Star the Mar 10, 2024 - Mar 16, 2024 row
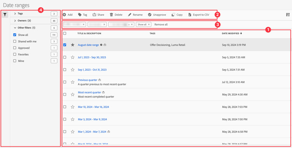 [x=73, y=107]
